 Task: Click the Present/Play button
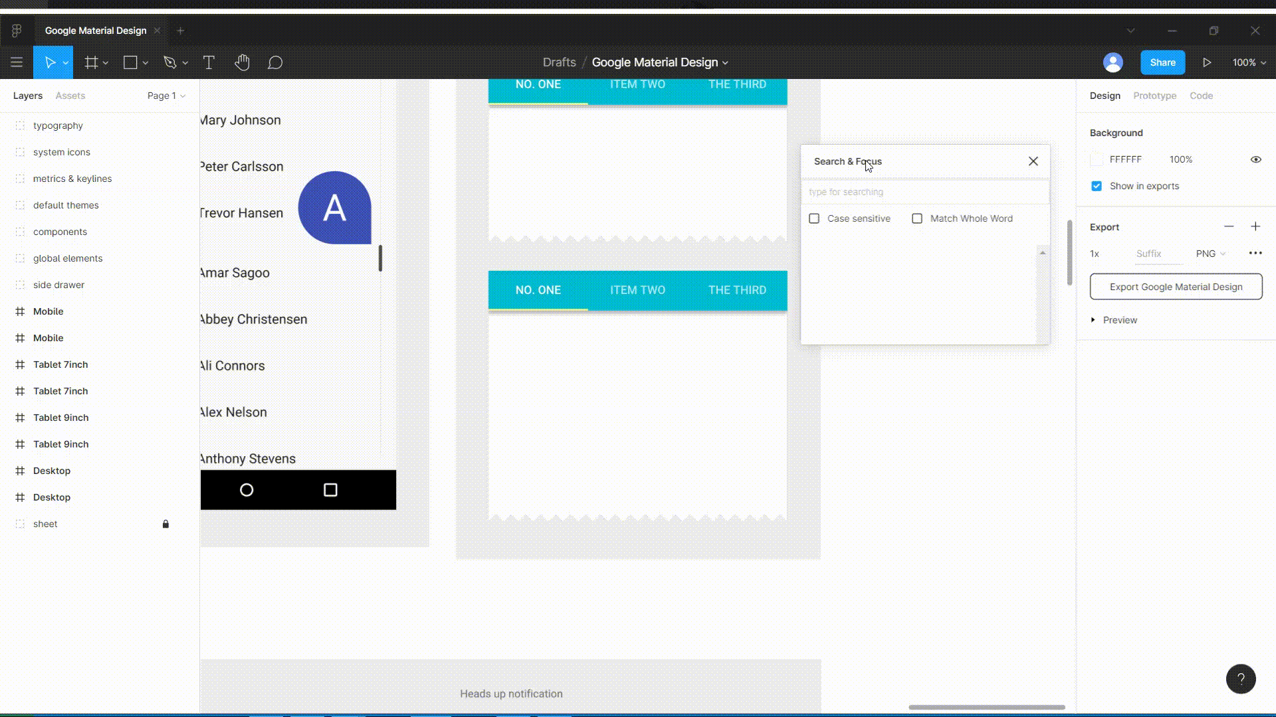coord(1207,62)
